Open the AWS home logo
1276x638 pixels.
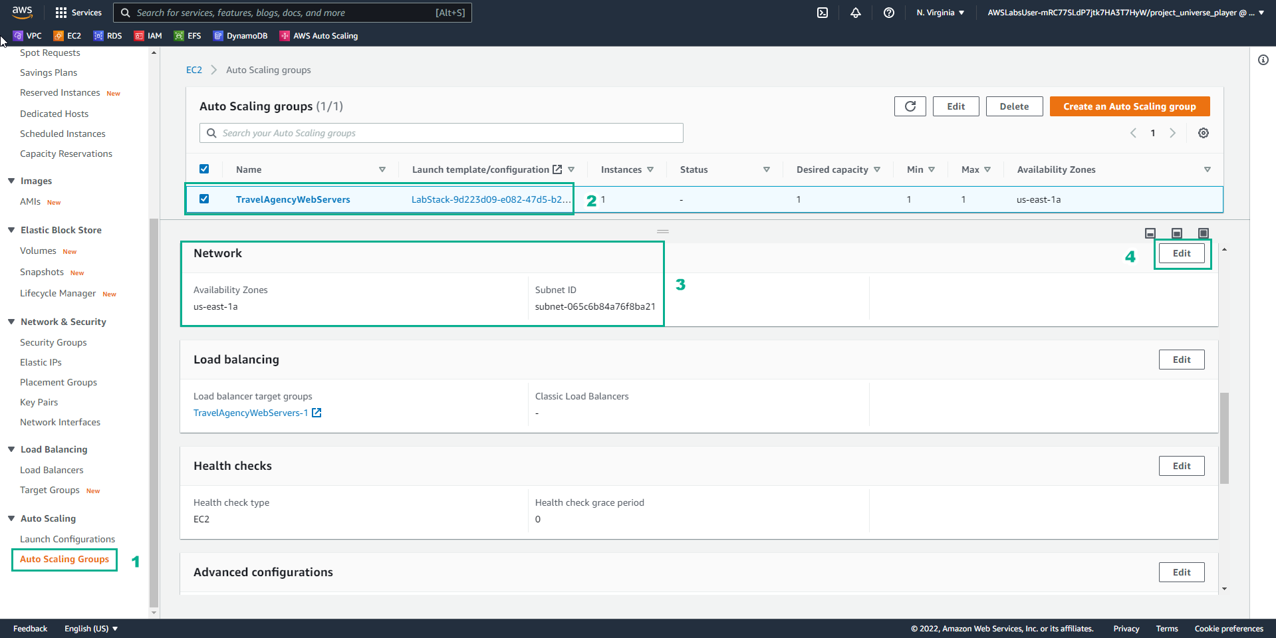click(22, 12)
